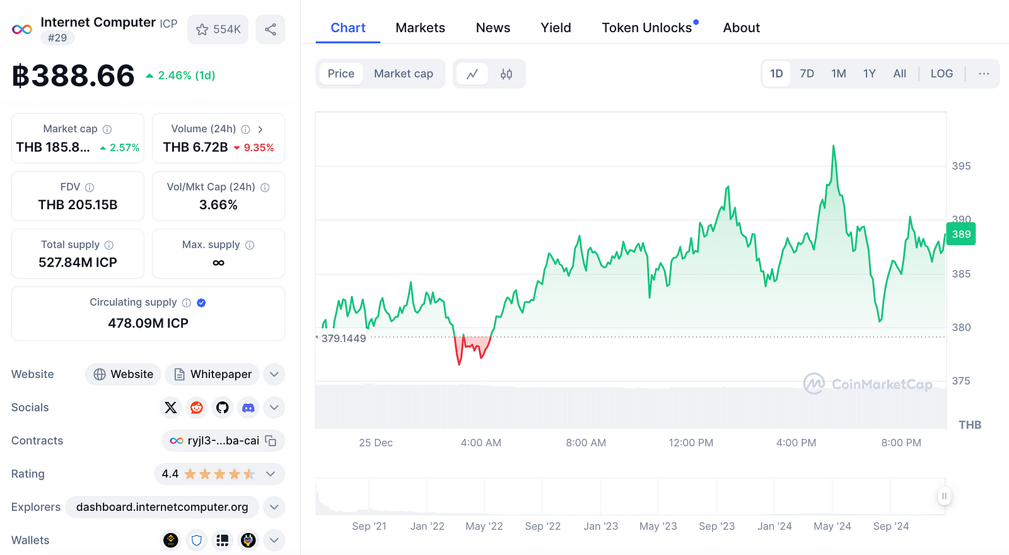Screen dimensions: 1009x555
Task: Open Market cap info tooltip icon
Action: tap(107, 129)
